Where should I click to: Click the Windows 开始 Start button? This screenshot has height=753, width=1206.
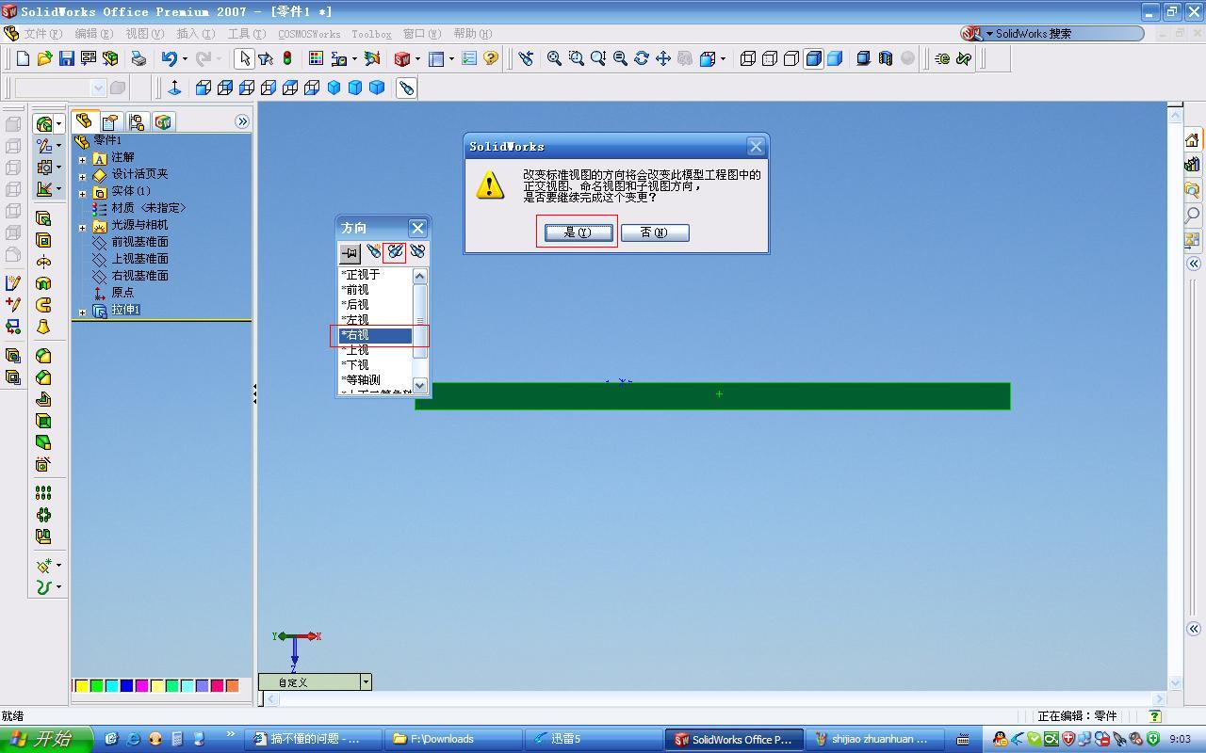46,739
